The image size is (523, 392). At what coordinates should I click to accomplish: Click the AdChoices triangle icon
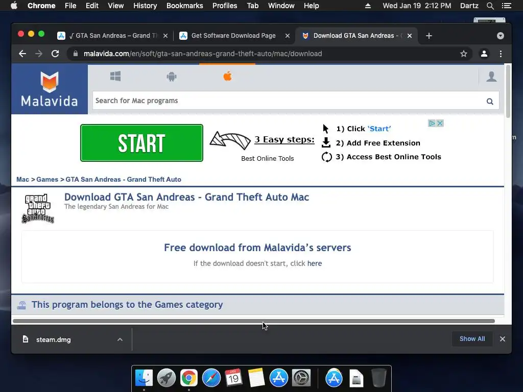point(432,124)
